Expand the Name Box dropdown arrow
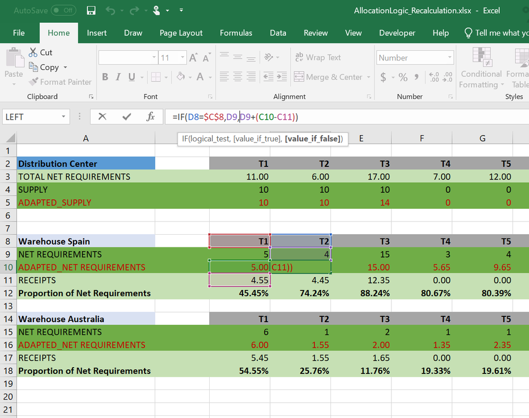This screenshot has width=529, height=418. (64, 117)
